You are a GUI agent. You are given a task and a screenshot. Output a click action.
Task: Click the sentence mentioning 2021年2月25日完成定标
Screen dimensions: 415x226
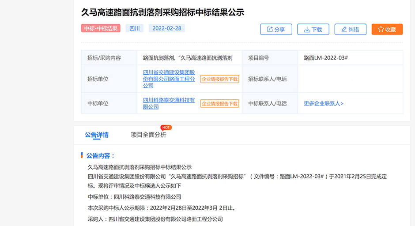[237, 177]
